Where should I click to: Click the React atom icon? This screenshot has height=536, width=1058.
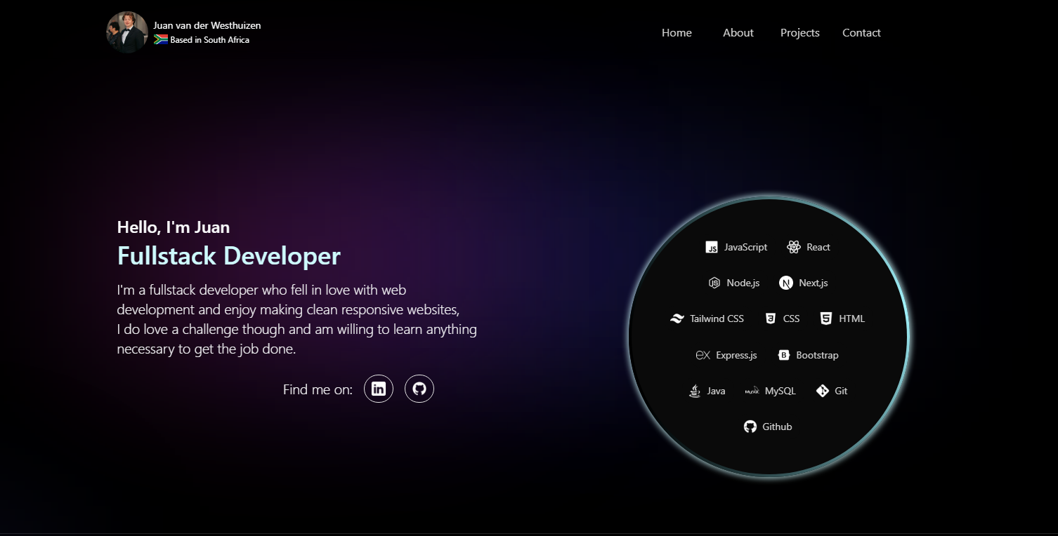pos(794,247)
